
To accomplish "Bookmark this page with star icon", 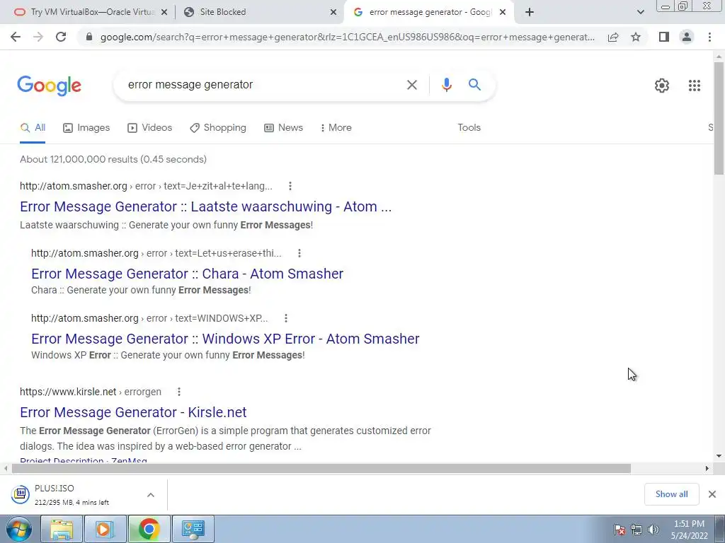I will click(636, 37).
